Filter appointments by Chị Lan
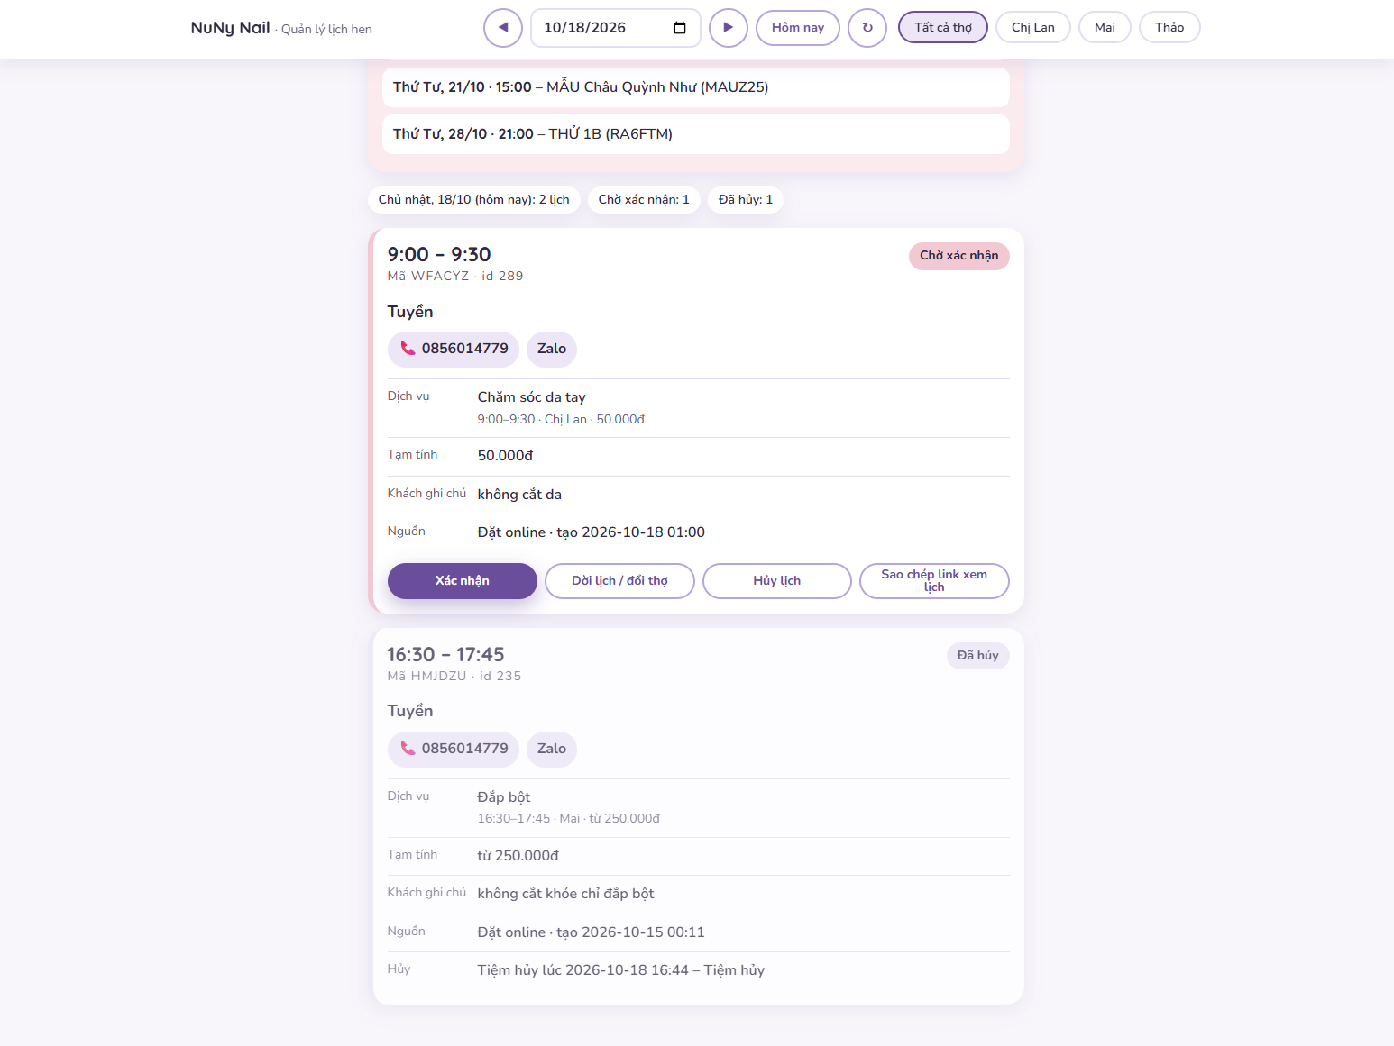The image size is (1394, 1046). pyautogui.click(x=1033, y=27)
